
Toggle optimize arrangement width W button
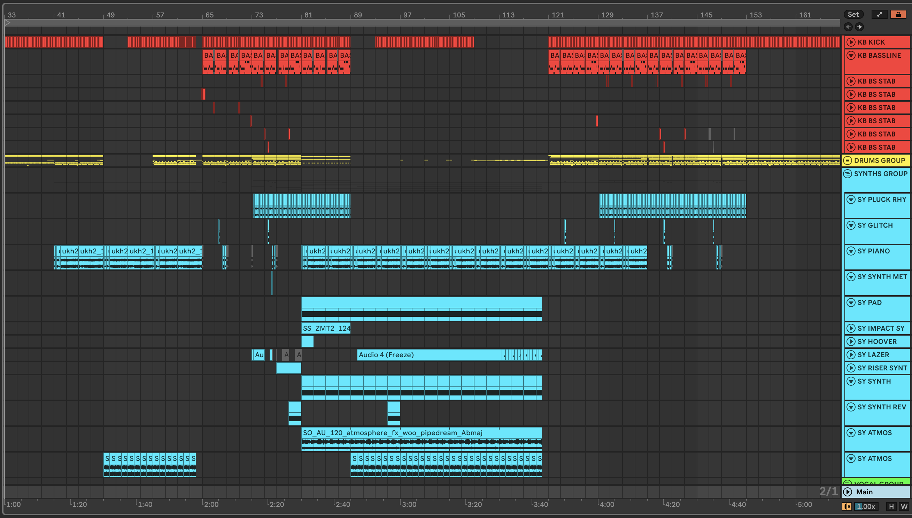[904, 506]
